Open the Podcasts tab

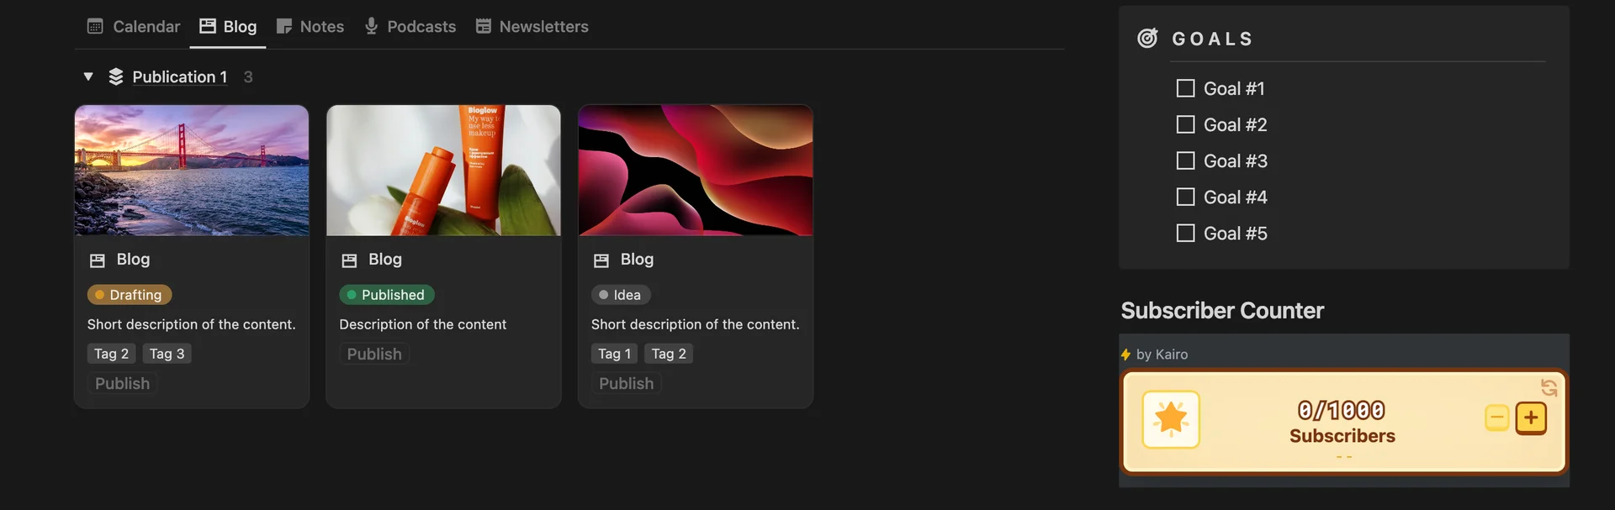pyautogui.click(x=410, y=27)
